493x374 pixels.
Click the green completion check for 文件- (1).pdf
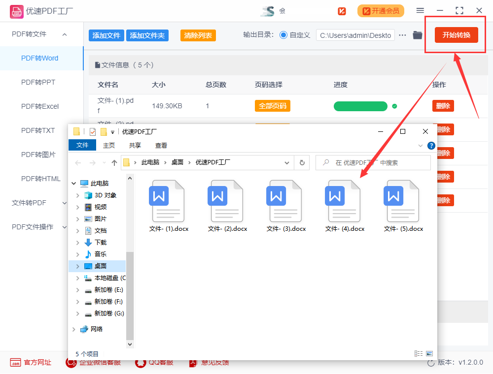[394, 106]
